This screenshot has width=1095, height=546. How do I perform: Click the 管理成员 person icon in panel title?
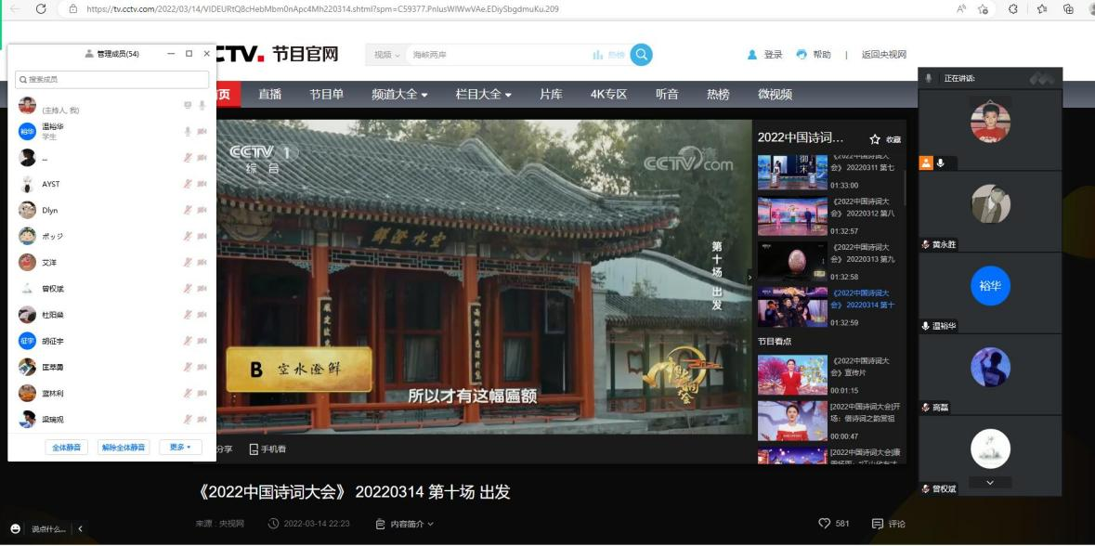(x=88, y=54)
